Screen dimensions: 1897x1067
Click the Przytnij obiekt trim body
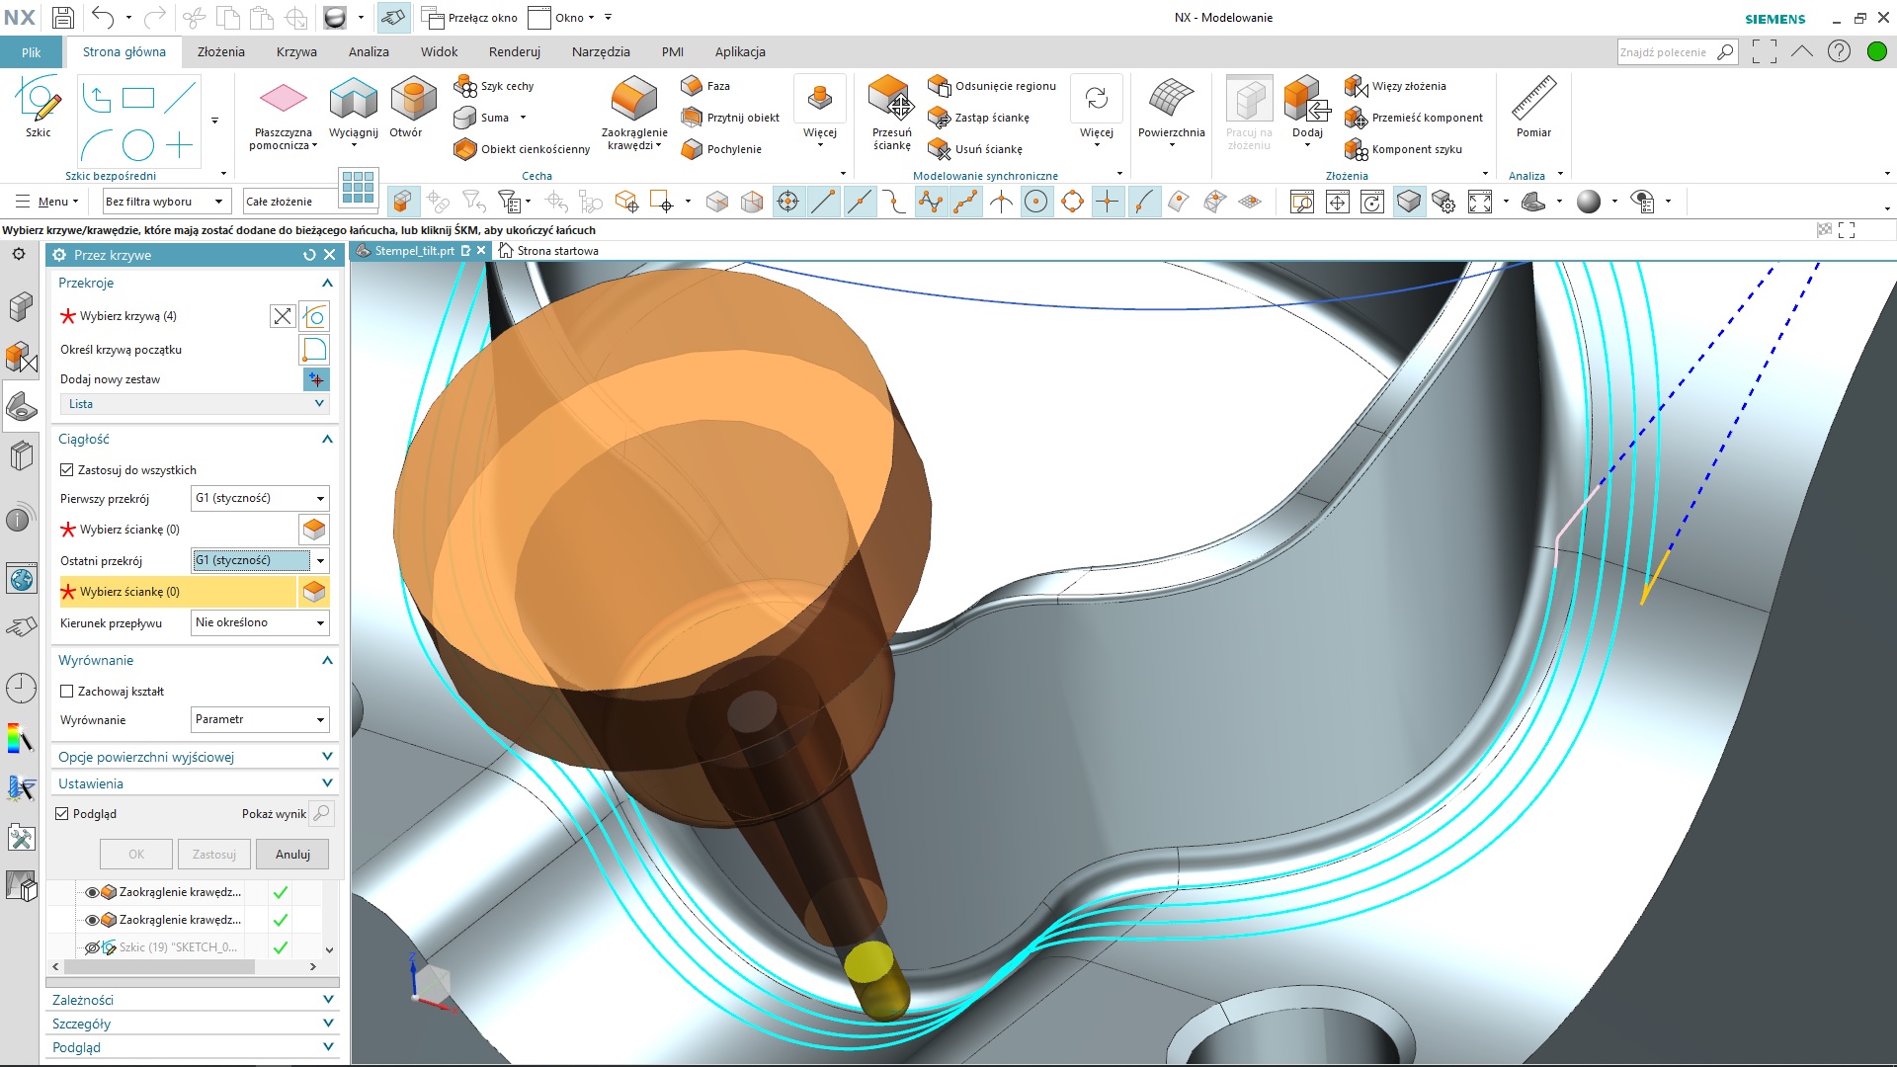(730, 118)
